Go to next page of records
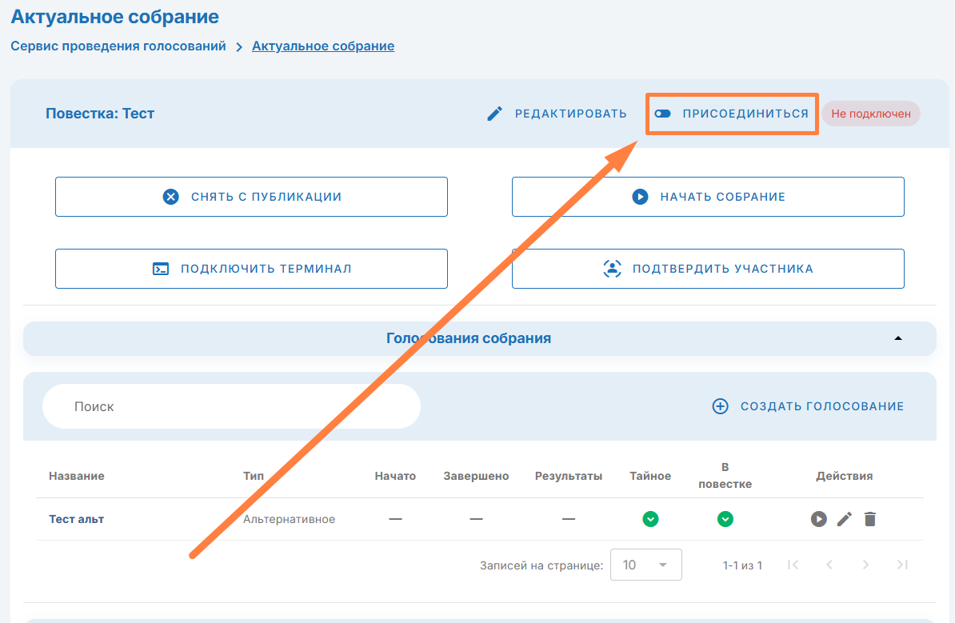 tap(865, 565)
